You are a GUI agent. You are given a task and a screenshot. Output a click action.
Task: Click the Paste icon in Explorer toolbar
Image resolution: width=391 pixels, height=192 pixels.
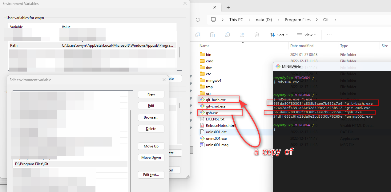tap(212, 35)
